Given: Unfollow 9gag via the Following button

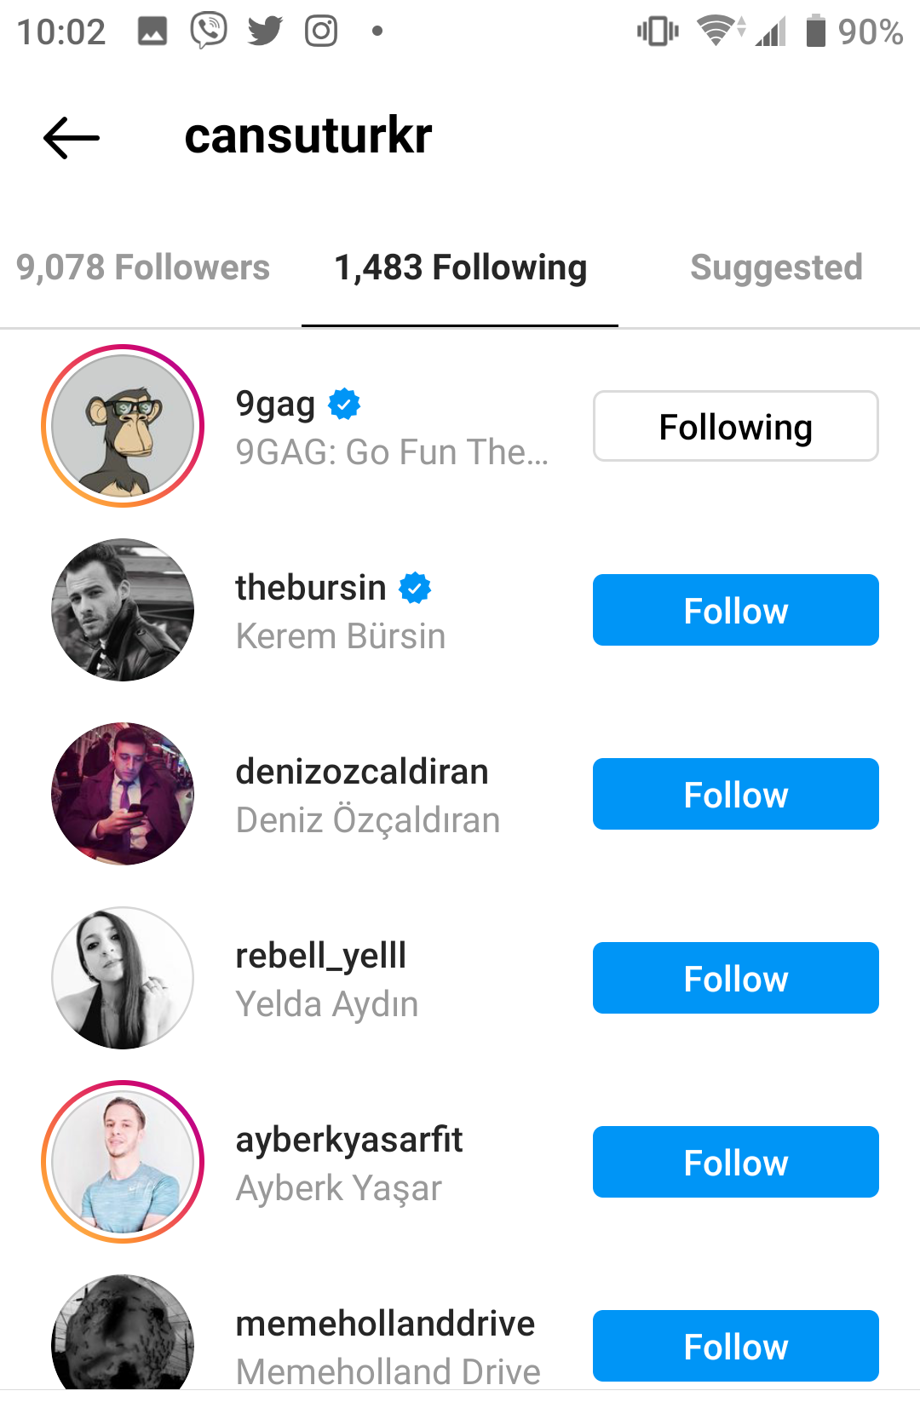Looking at the screenshot, I should (735, 426).
